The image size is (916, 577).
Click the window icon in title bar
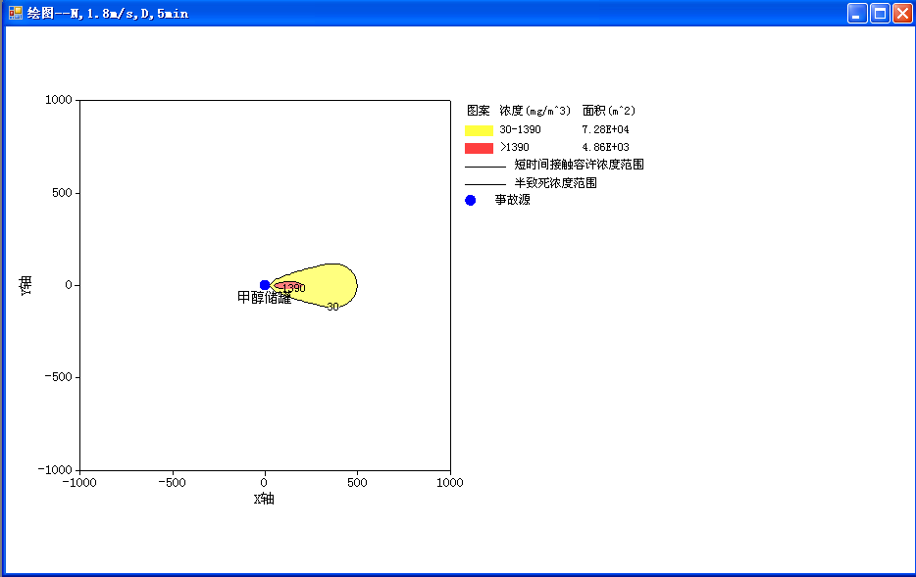tap(15, 13)
